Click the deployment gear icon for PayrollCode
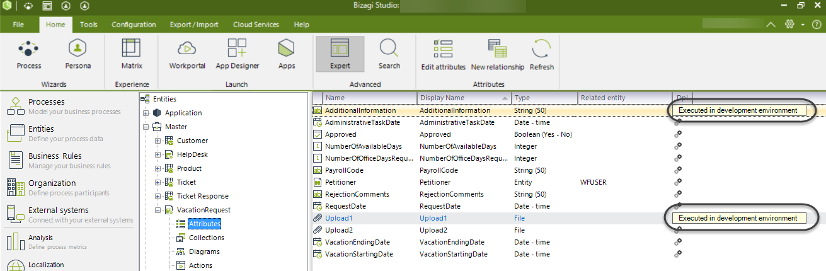826x271 pixels. tap(678, 170)
